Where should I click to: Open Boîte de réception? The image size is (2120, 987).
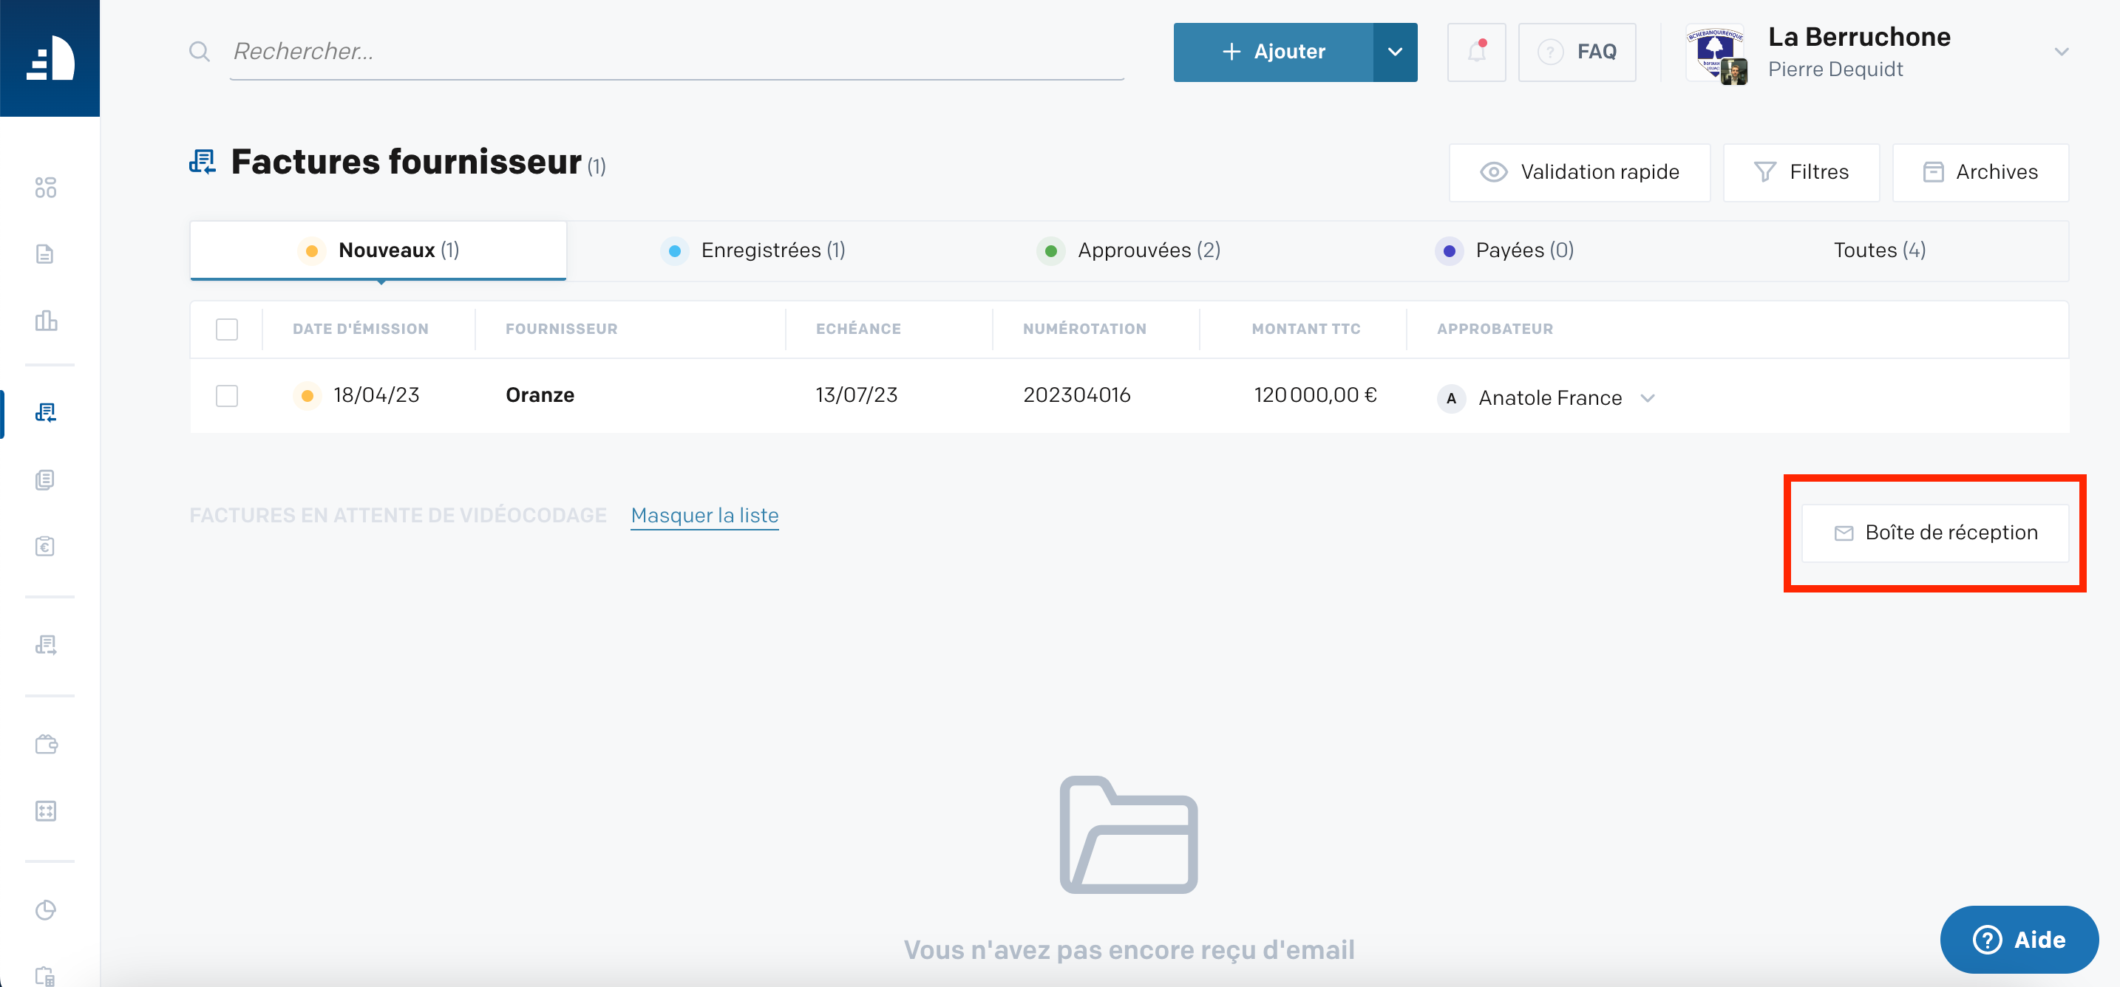[1934, 533]
